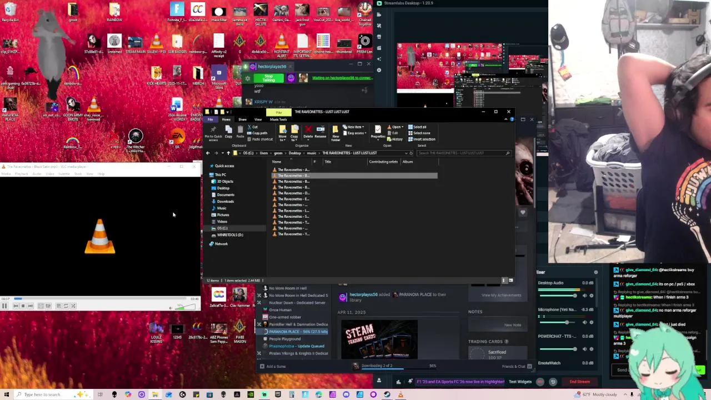The height and width of the screenshot is (400, 711).
Task: Collapse the Explorer ribbon with the chevron
Action: click(506, 119)
